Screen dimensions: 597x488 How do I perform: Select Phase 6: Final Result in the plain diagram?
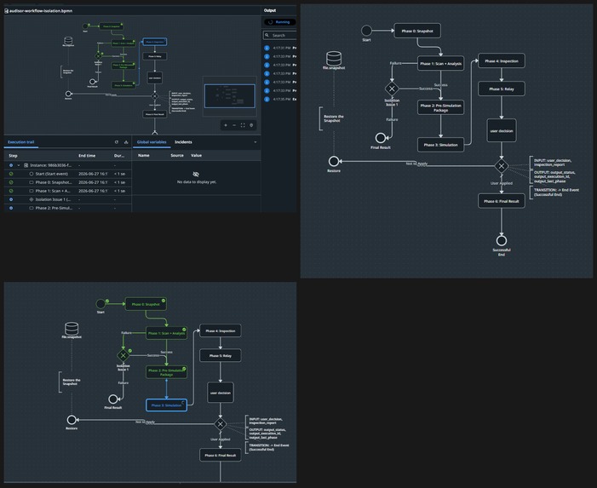coord(502,201)
